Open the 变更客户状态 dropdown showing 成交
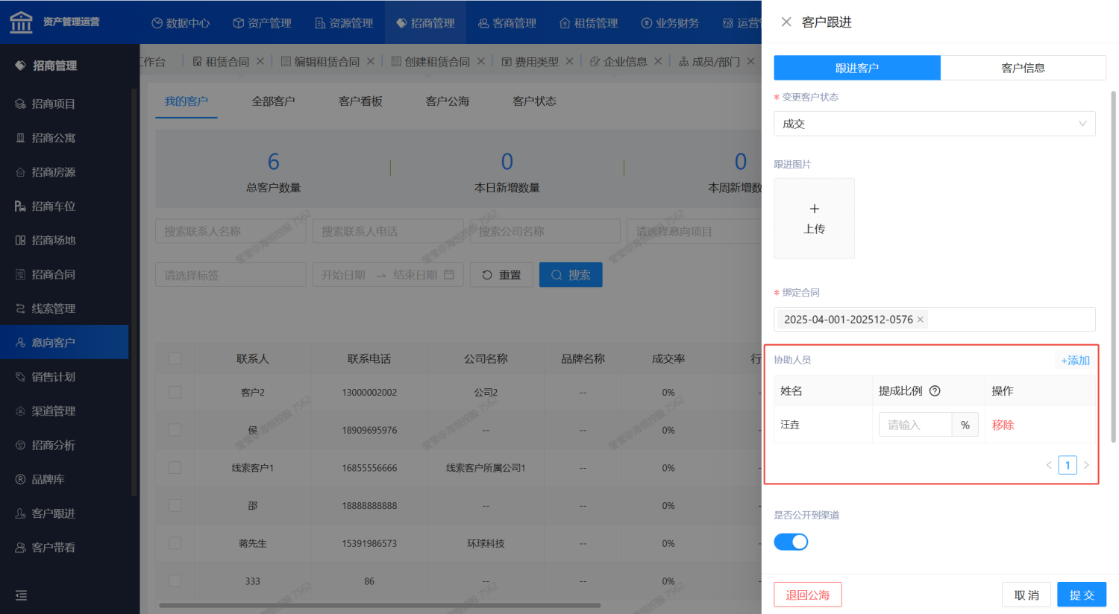The height and width of the screenshot is (614, 1119). [x=934, y=124]
